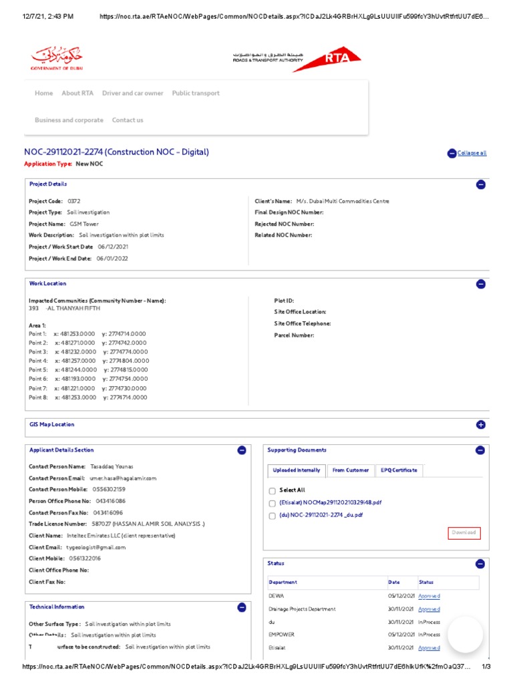Tick the Etisalat NOCMap pdf checkbox
The image size is (513, 684).
coord(272,503)
